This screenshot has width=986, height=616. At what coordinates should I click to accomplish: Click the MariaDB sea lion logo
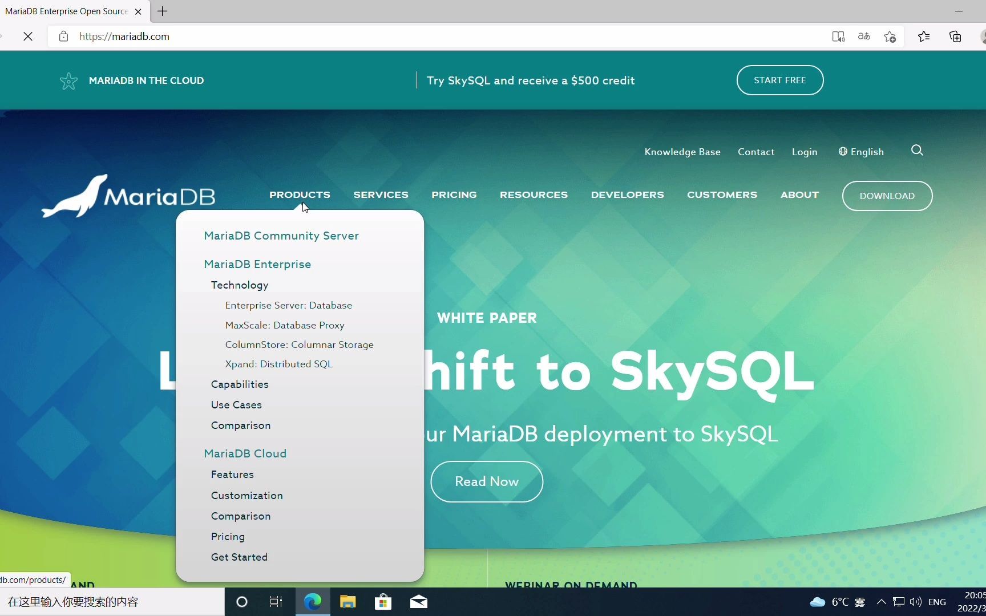coord(128,196)
